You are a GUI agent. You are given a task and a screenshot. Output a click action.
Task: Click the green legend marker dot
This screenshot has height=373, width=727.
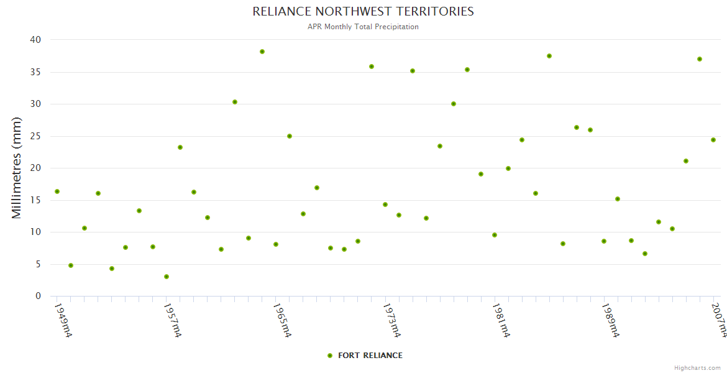pos(330,356)
